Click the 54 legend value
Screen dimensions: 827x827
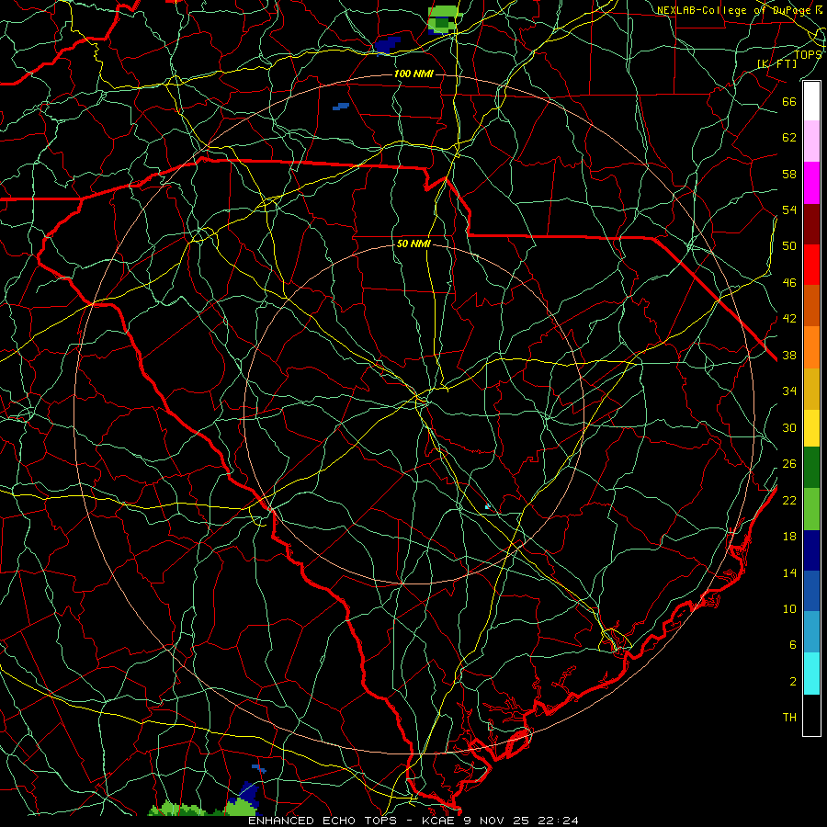pyautogui.click(x=789, y=210)
